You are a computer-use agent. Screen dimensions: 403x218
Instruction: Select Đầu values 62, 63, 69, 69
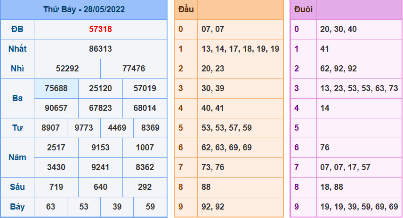(x=226, y=148)
